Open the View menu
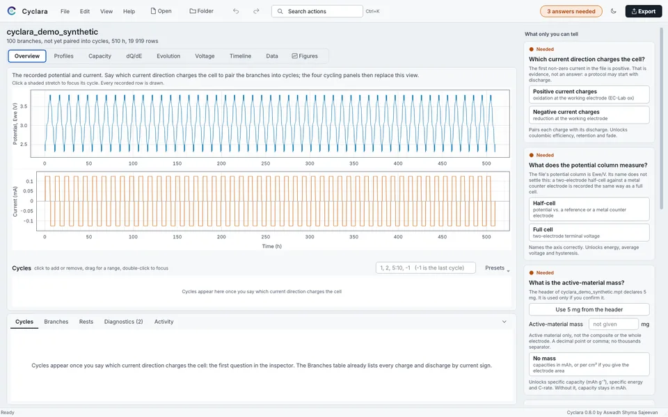668x417 pixels. coord(106,12)
